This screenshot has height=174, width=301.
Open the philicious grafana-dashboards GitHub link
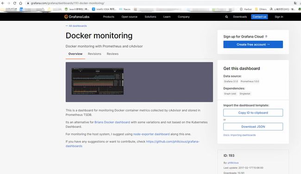point(173,142)
